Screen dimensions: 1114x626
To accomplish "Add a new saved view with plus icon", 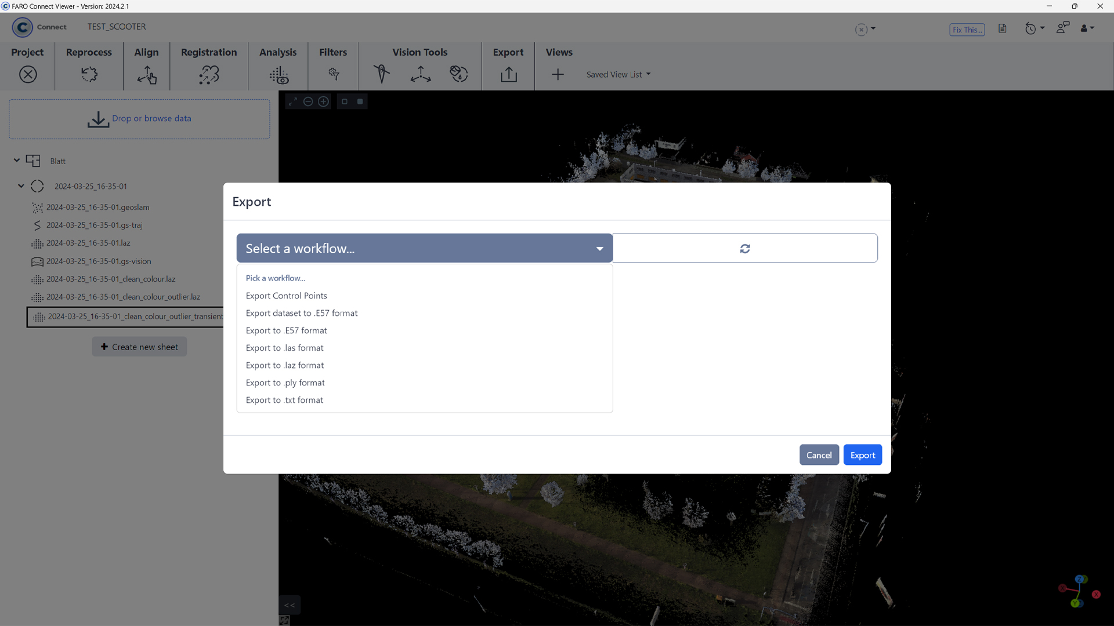I will 558,74.
